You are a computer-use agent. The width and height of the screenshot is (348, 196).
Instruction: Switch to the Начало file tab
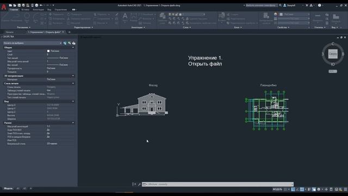coord(10,32)
